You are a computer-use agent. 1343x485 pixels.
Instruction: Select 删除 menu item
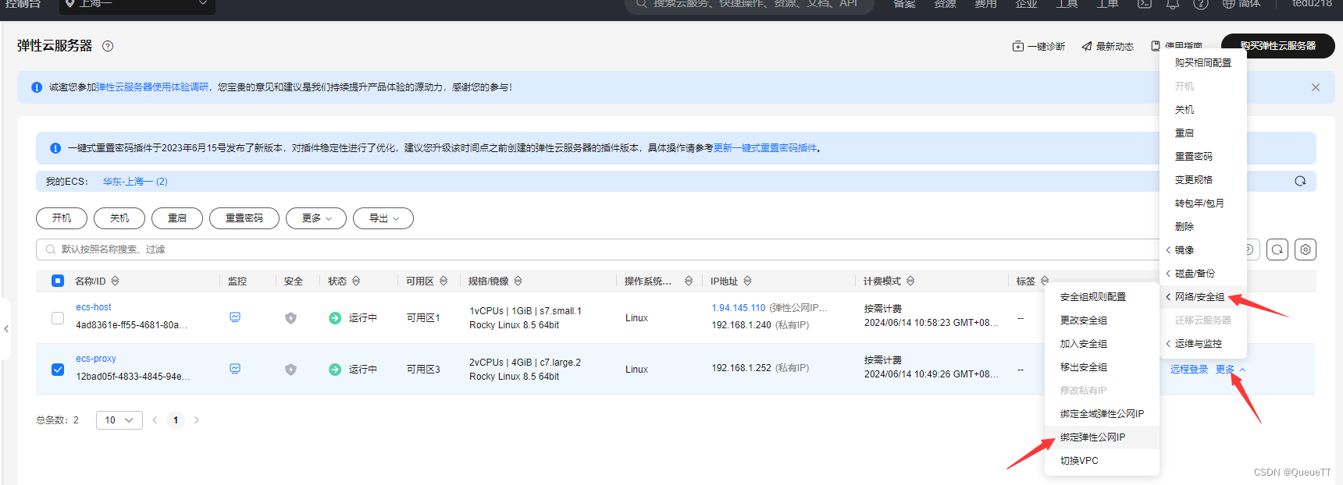(x=1202, y=227)
